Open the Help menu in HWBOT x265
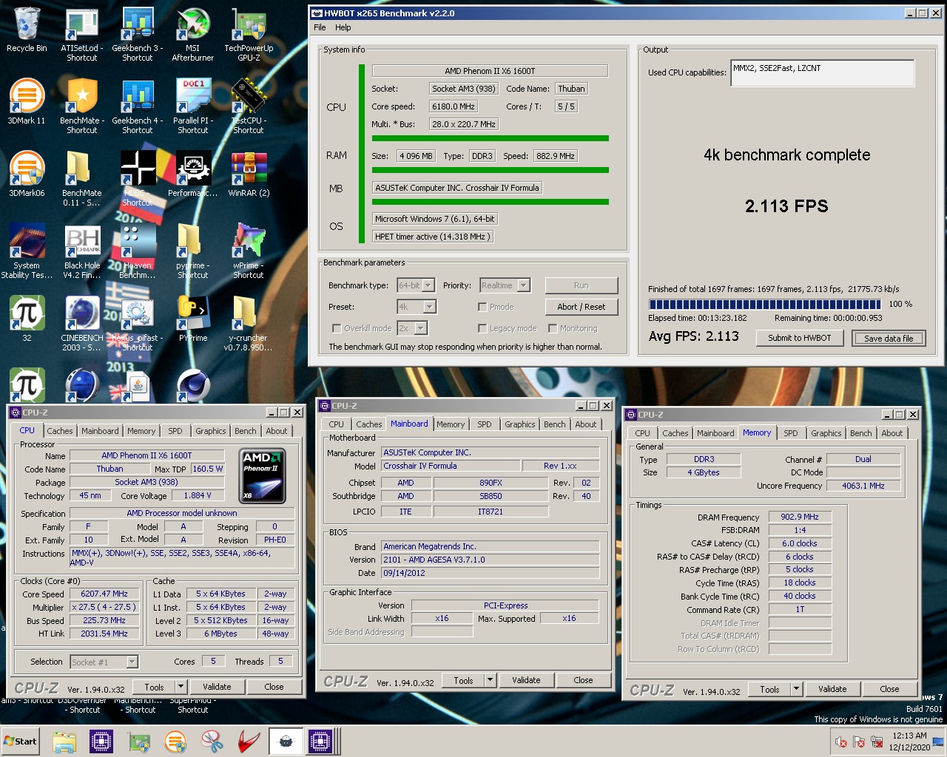The width and height of the screenshot is (947, 757). 343,27
